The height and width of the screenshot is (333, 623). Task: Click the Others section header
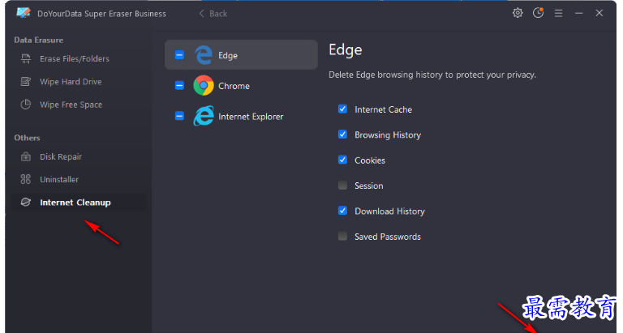pos(27,138)
